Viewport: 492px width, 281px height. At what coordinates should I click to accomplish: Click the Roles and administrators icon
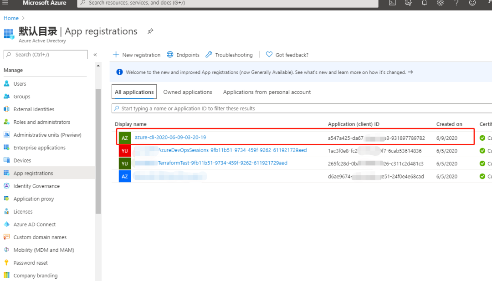[x=6, y=122]
